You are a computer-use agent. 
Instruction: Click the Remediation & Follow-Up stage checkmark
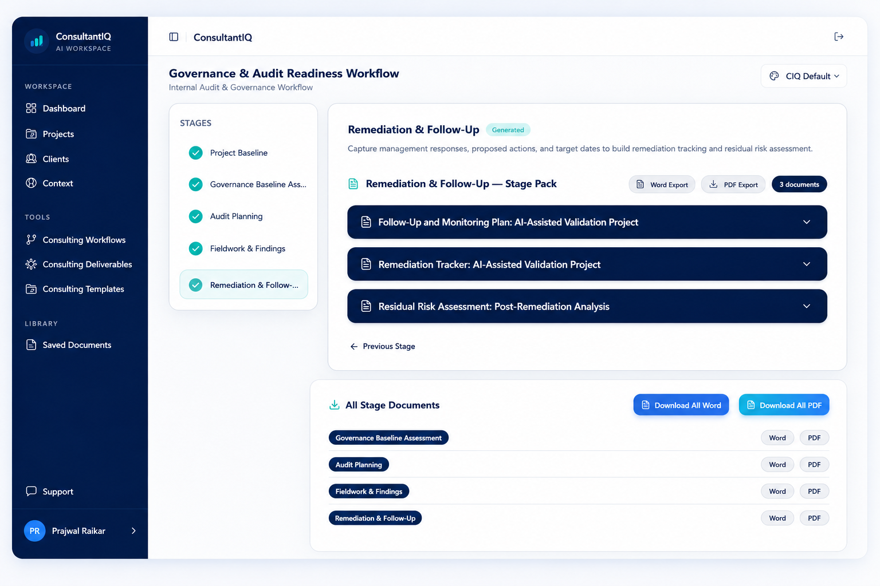[x=196, y=285]
